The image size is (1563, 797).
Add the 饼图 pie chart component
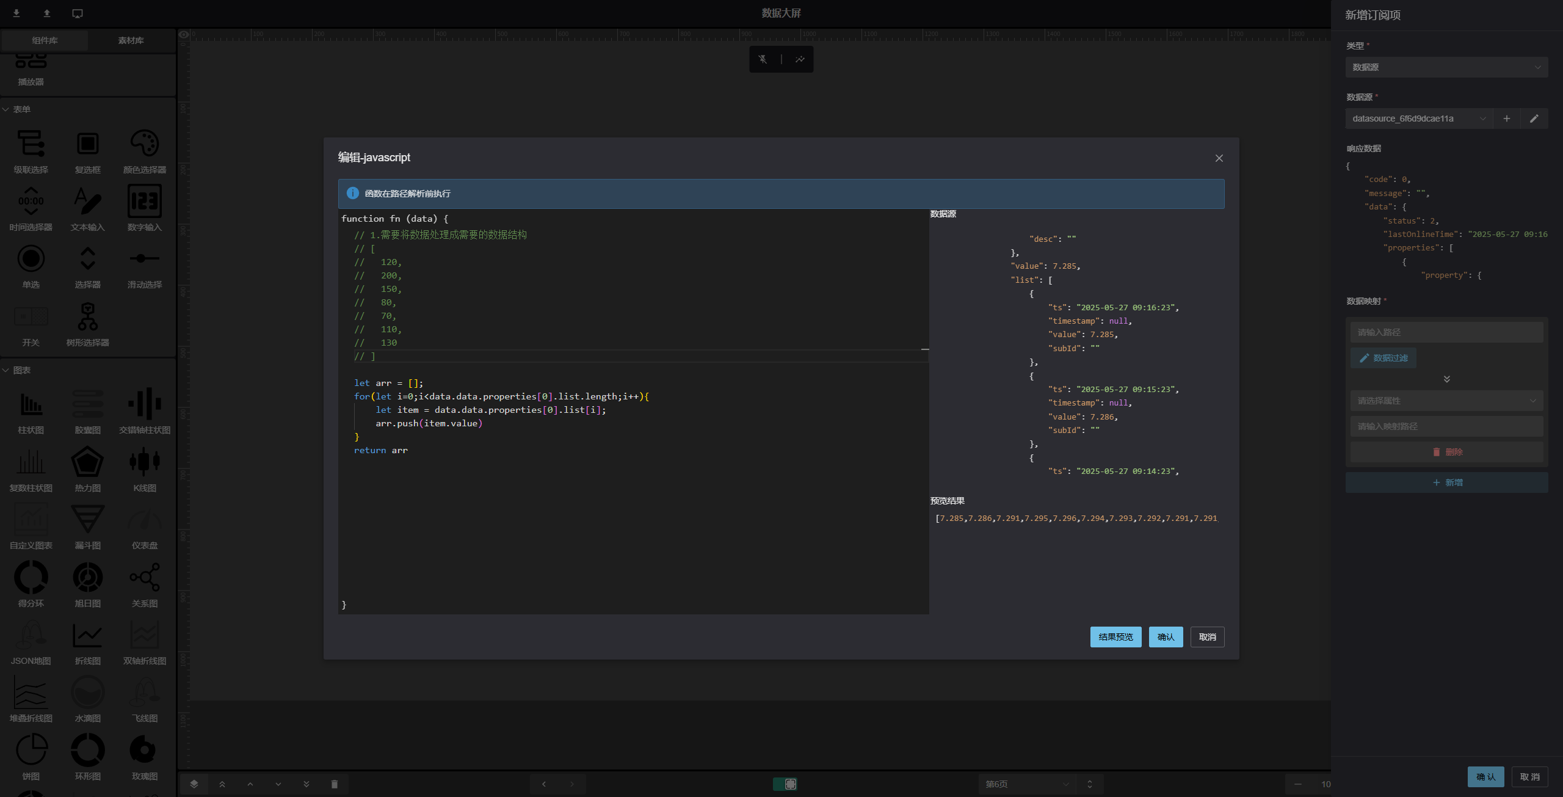[x=31, y=750]
